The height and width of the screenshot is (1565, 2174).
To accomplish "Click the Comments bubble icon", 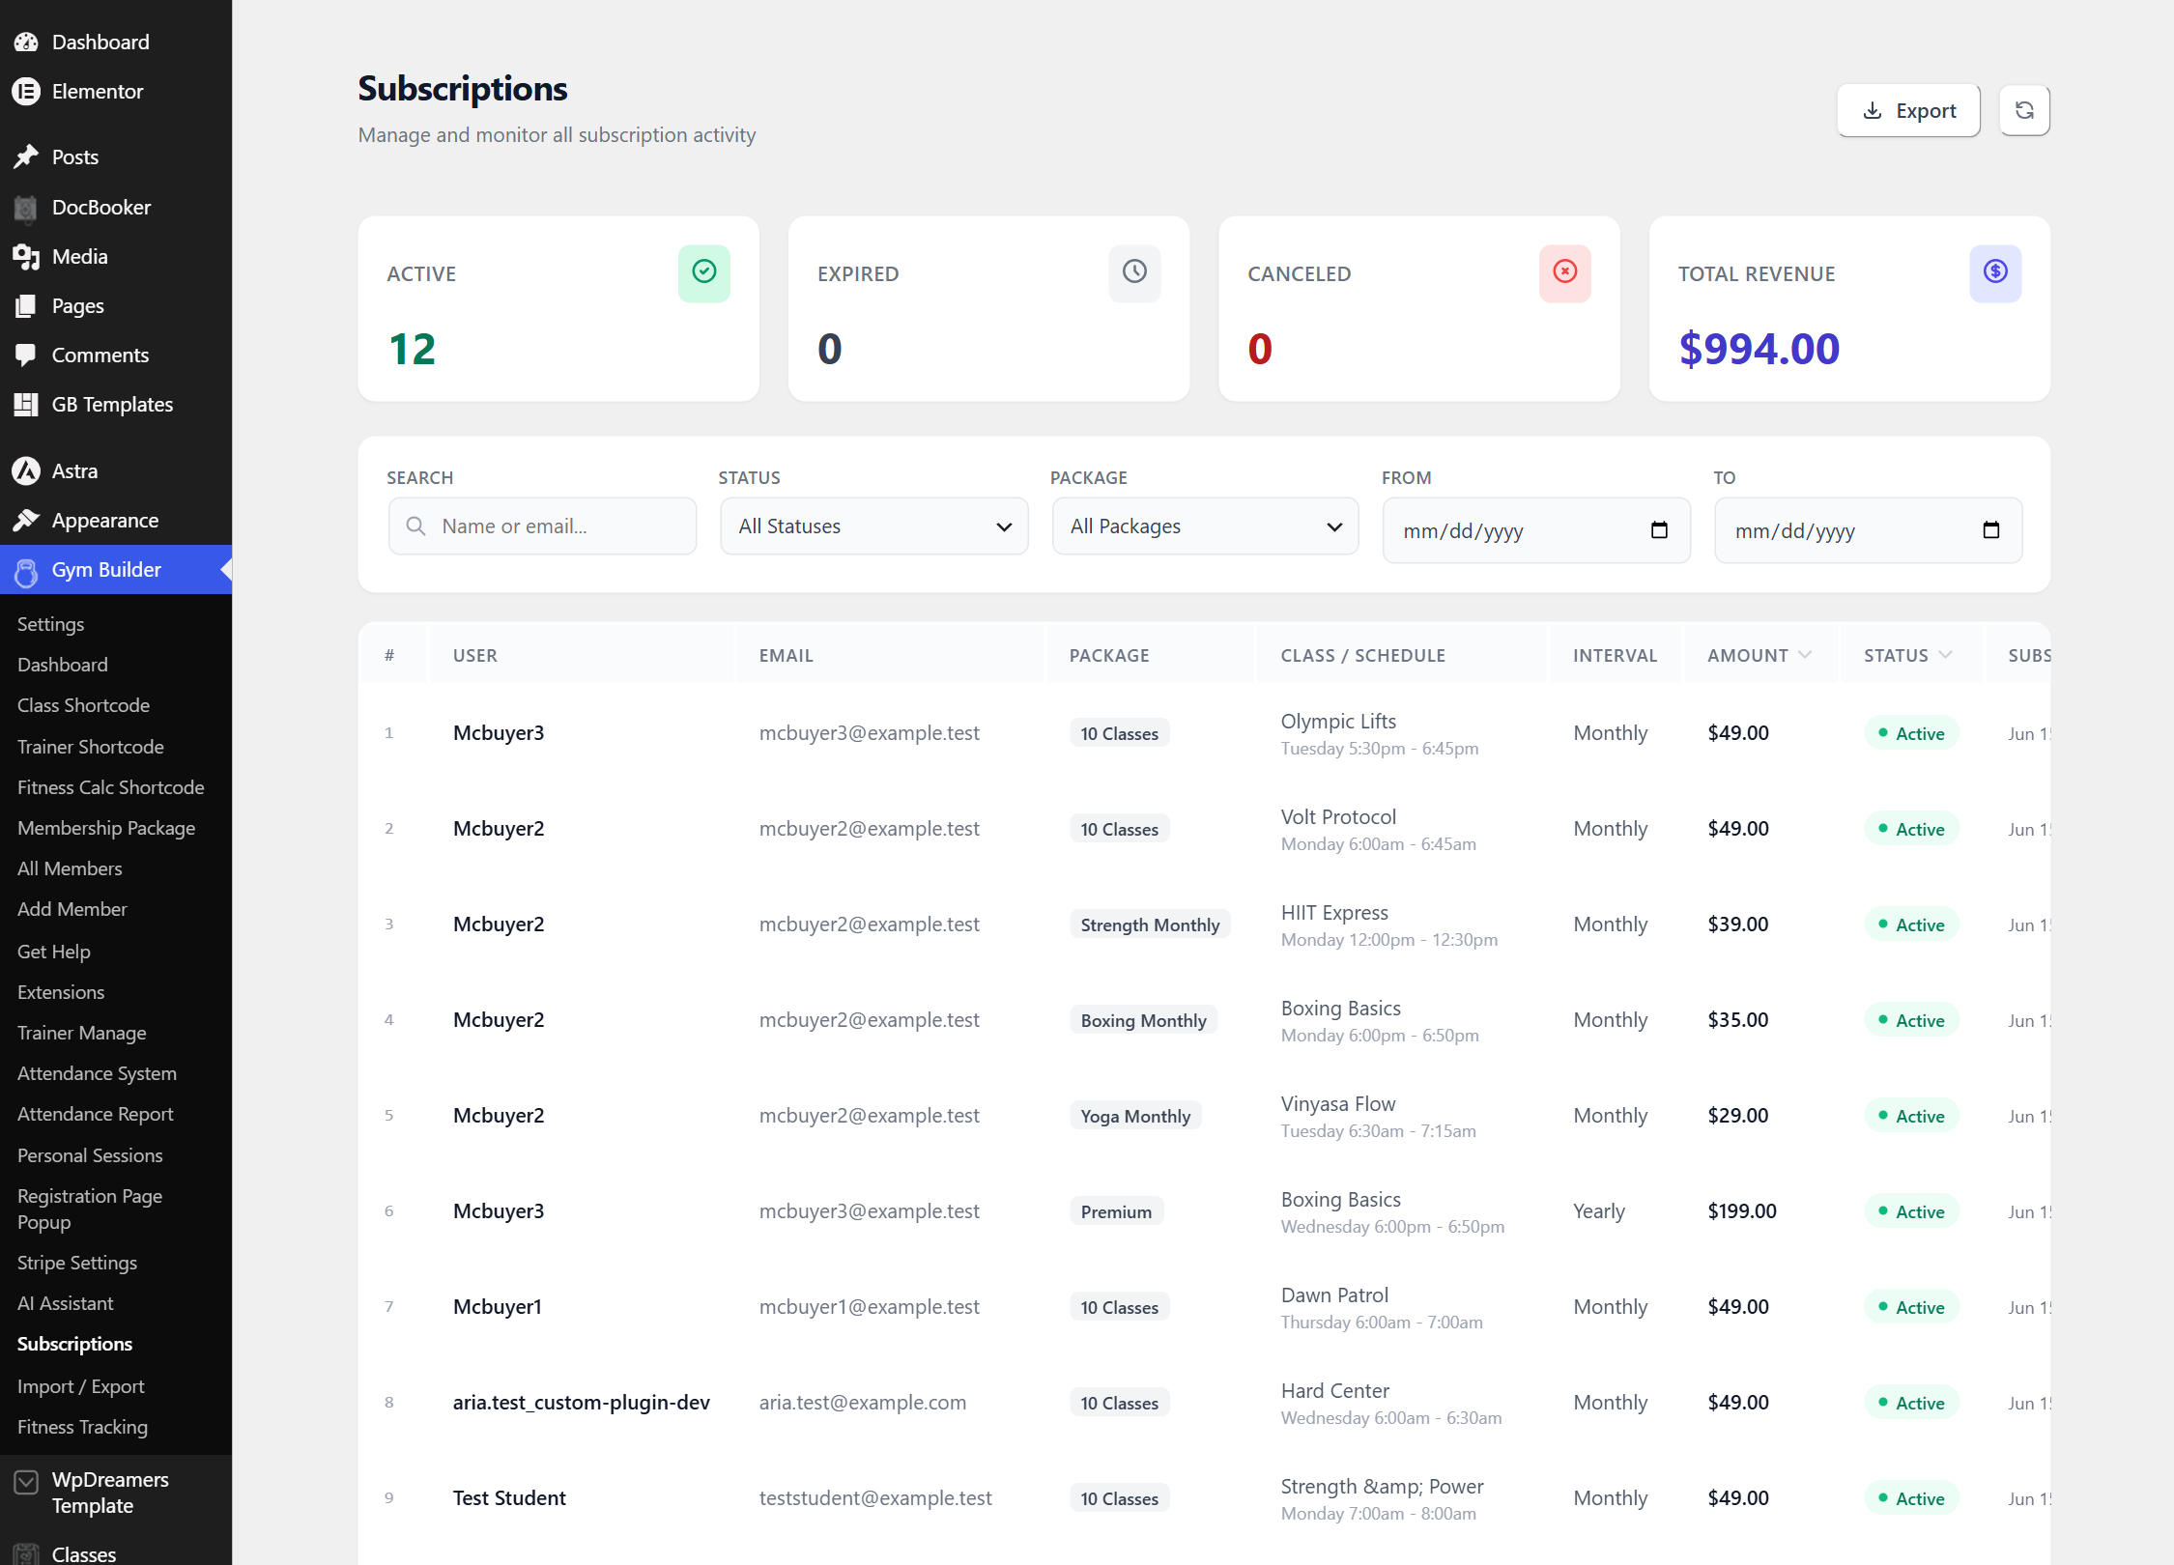I will coord(26,355).
